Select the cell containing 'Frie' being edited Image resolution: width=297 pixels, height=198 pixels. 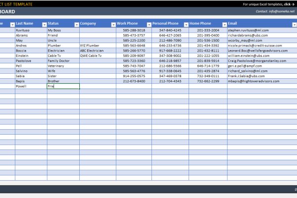(x=63, y=86)
